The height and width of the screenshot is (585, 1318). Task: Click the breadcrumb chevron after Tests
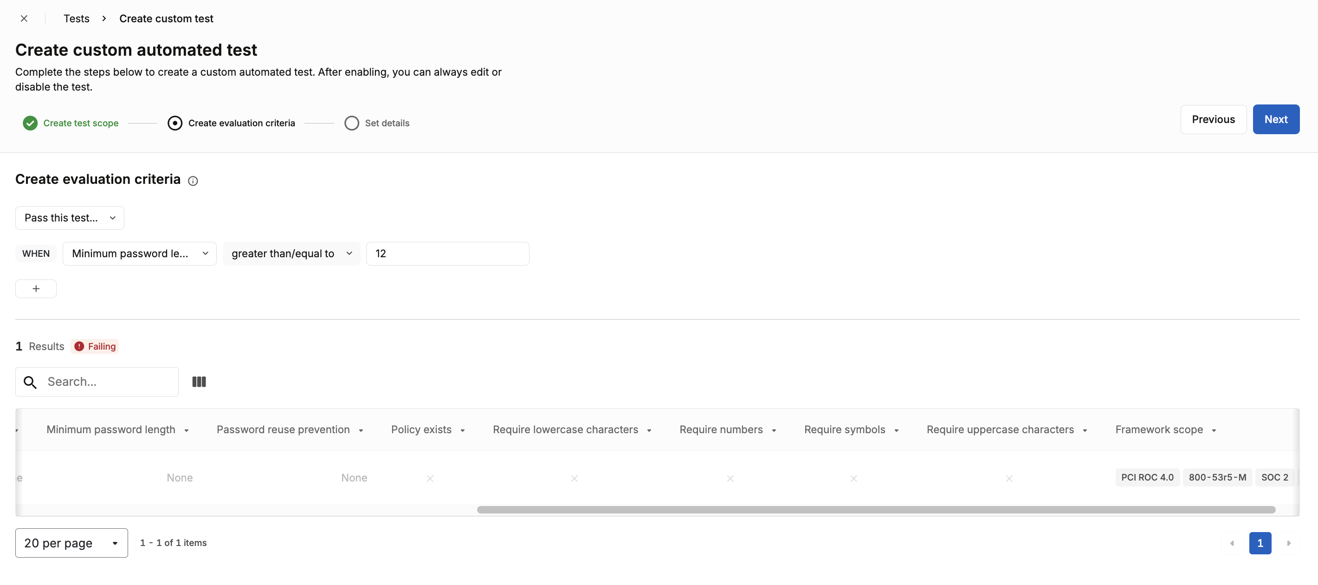click(104, 19)
